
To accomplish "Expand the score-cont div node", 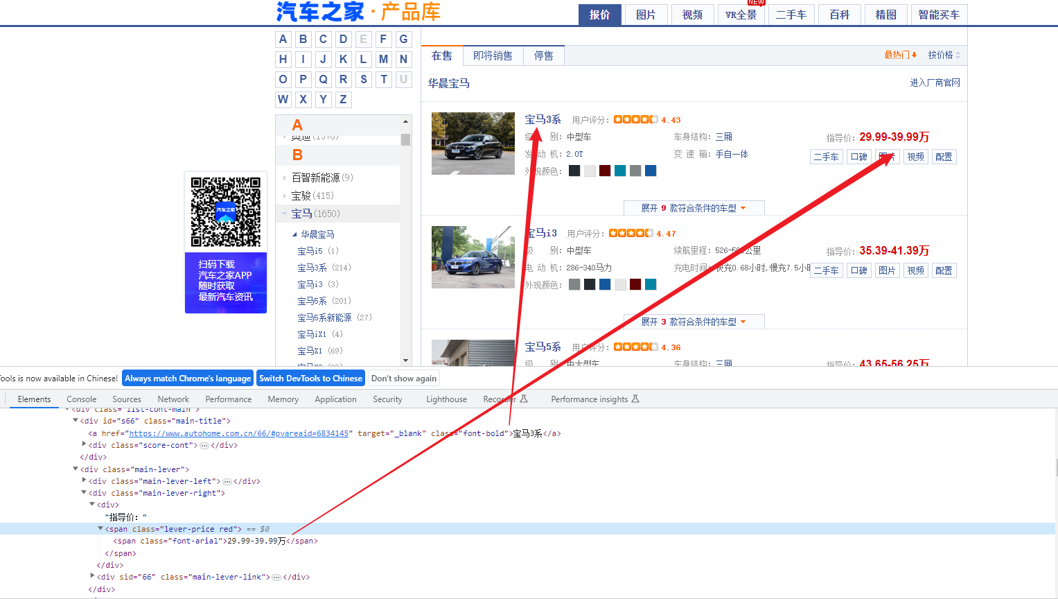I will pos(85,444).
